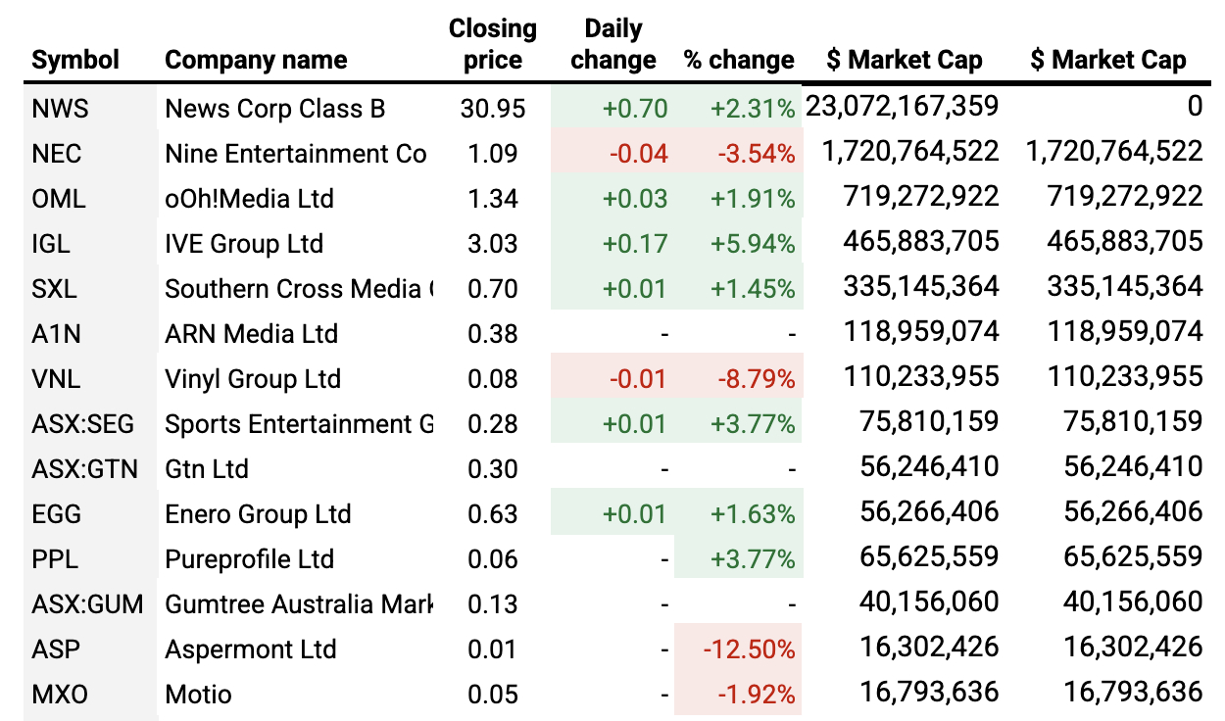Click the Symbol column header

pos(74,60)
